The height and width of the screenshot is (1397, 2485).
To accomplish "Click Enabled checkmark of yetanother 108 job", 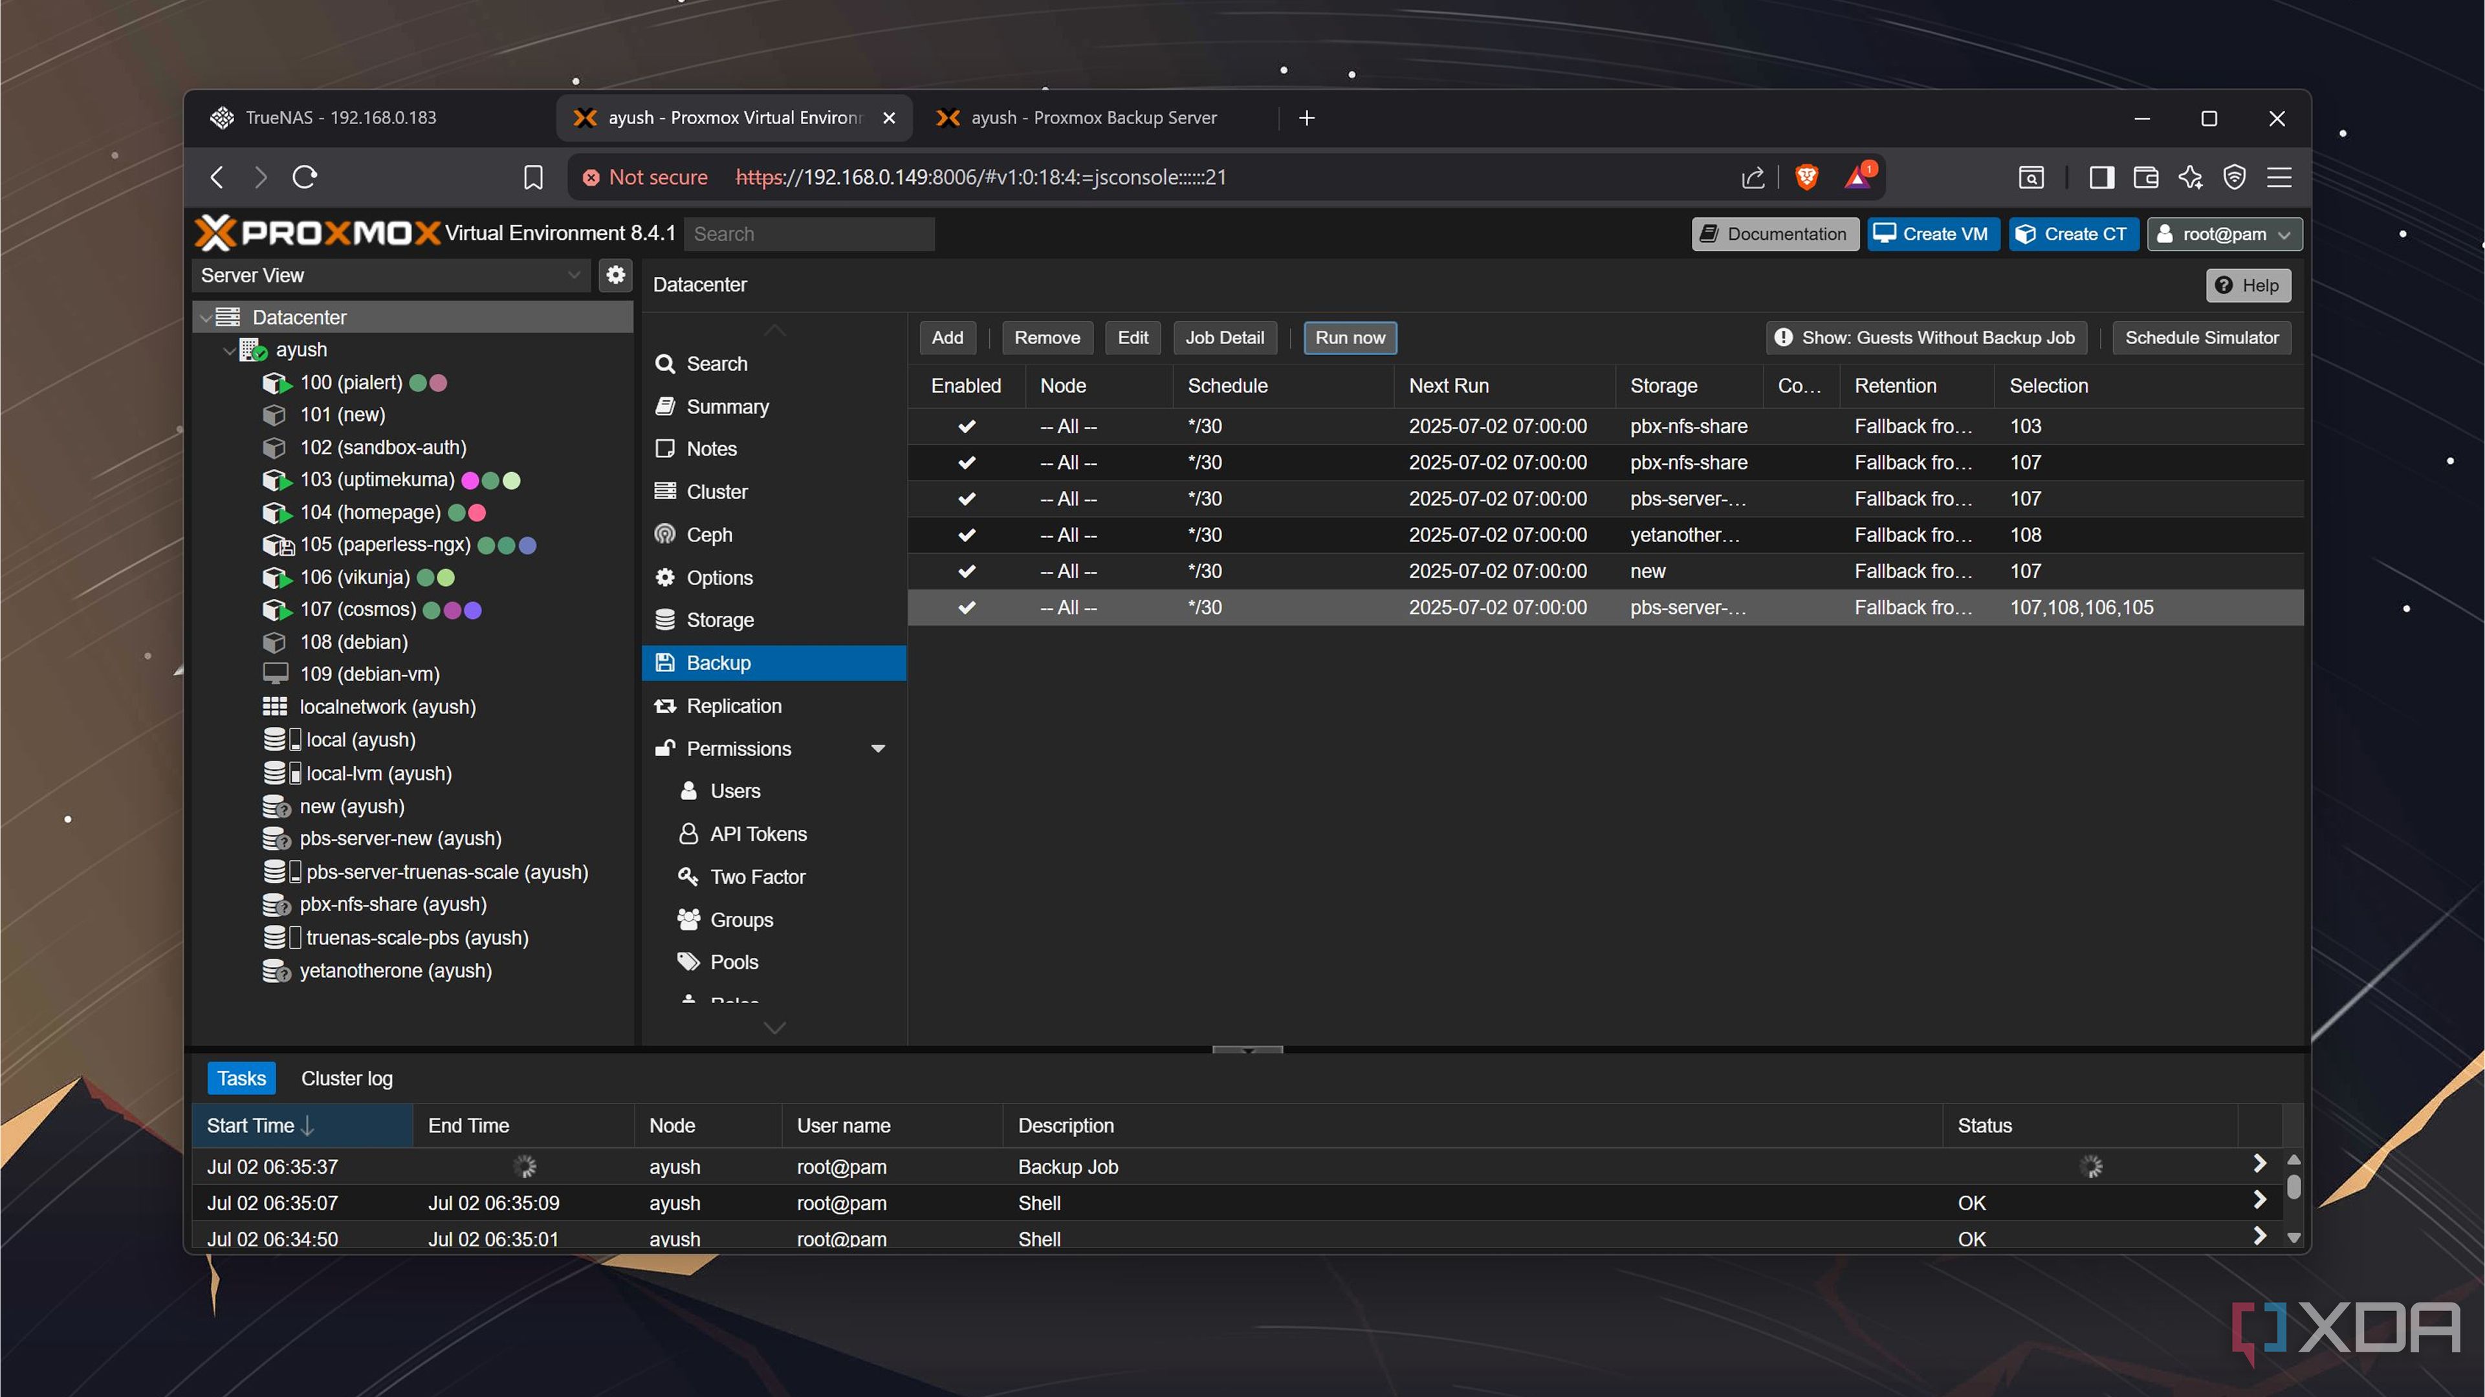I will click(966, 535).
